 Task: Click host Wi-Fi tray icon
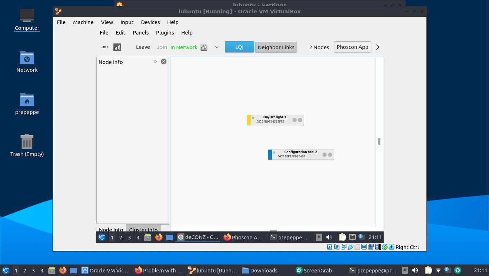pyautogui.click(x=438, y=270)
